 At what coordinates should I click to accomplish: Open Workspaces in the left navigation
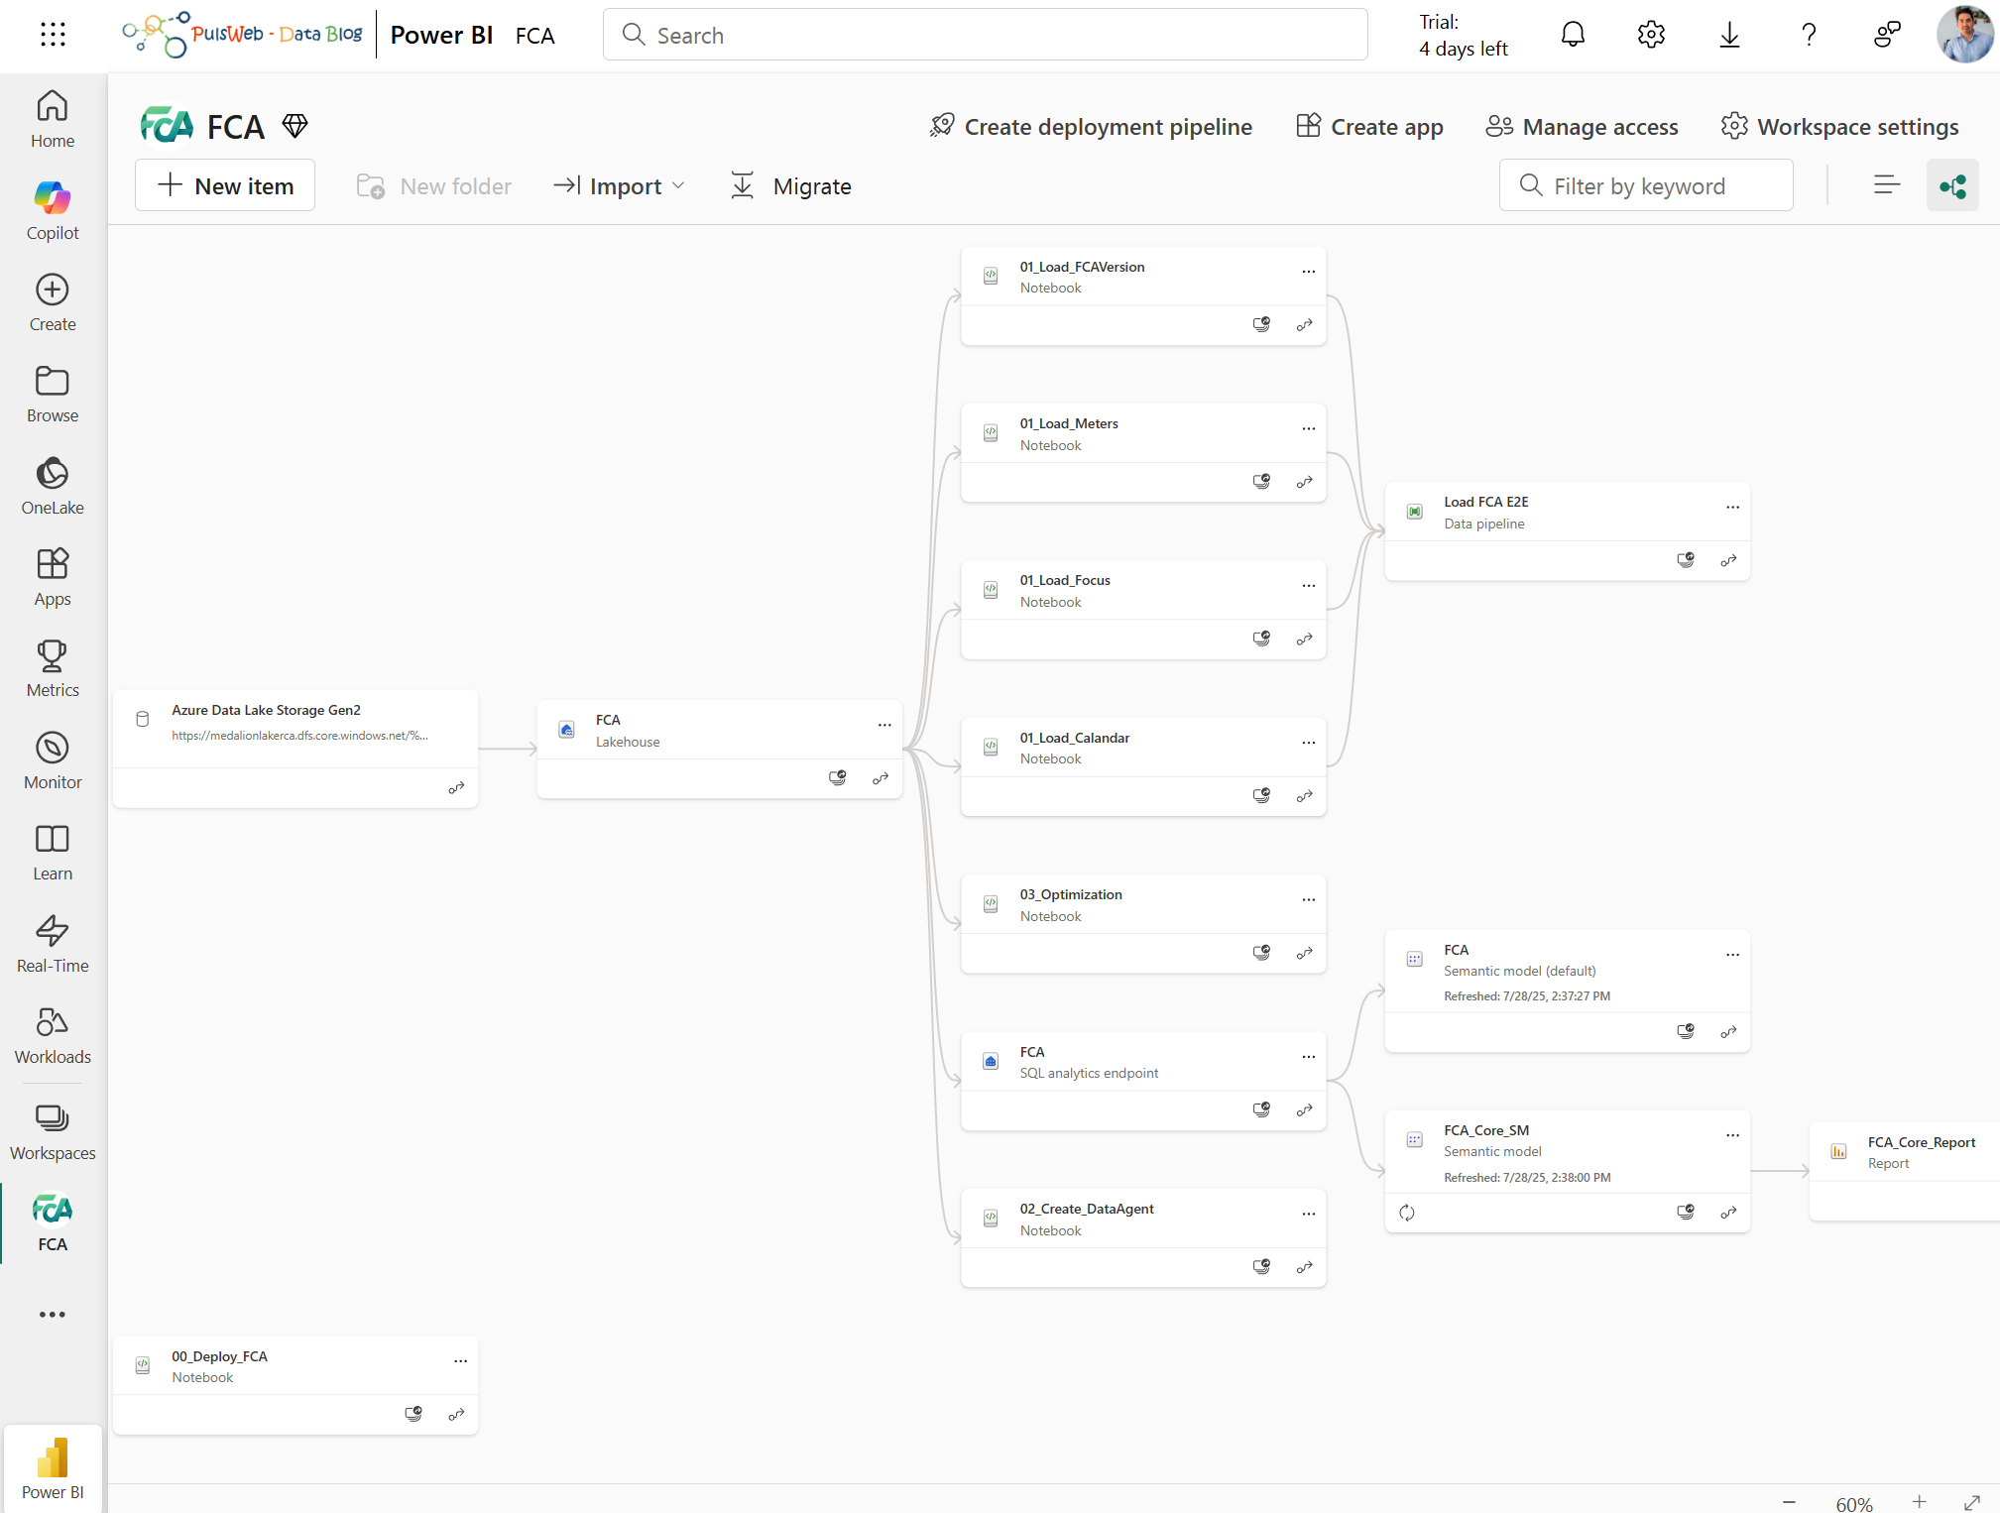(x=53, y=1130)
